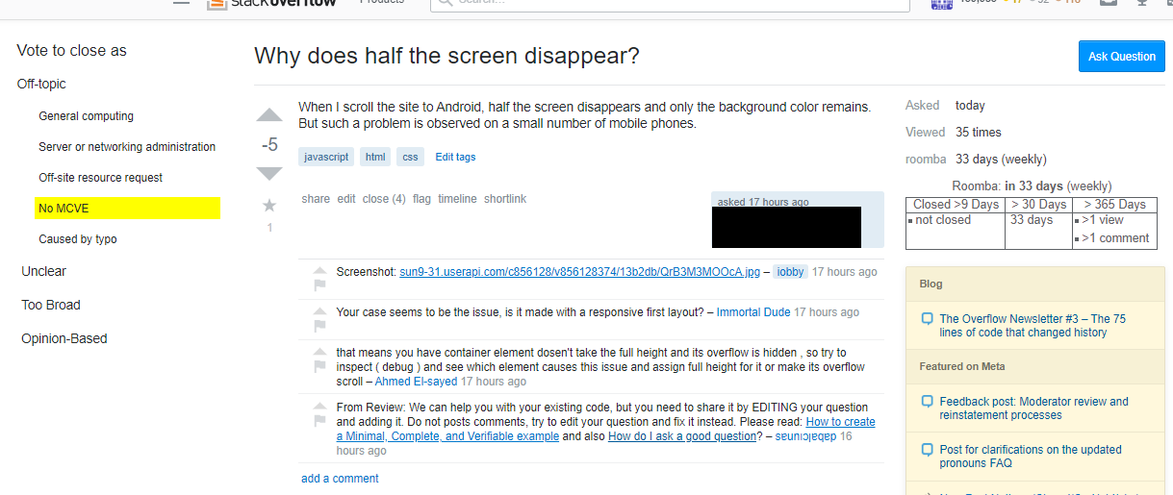
Task: Choose General computing close reason
Action: [x=87, y=116]
